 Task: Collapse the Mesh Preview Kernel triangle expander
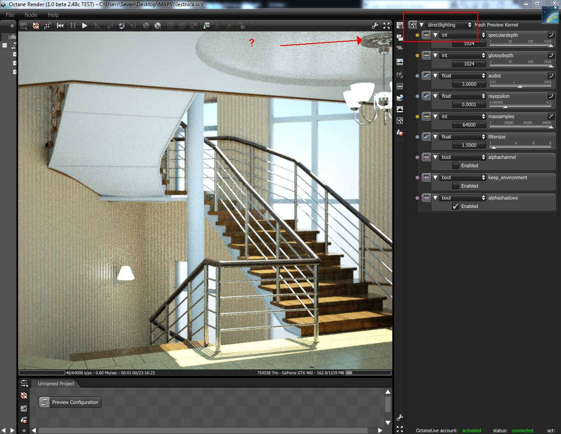422,25
